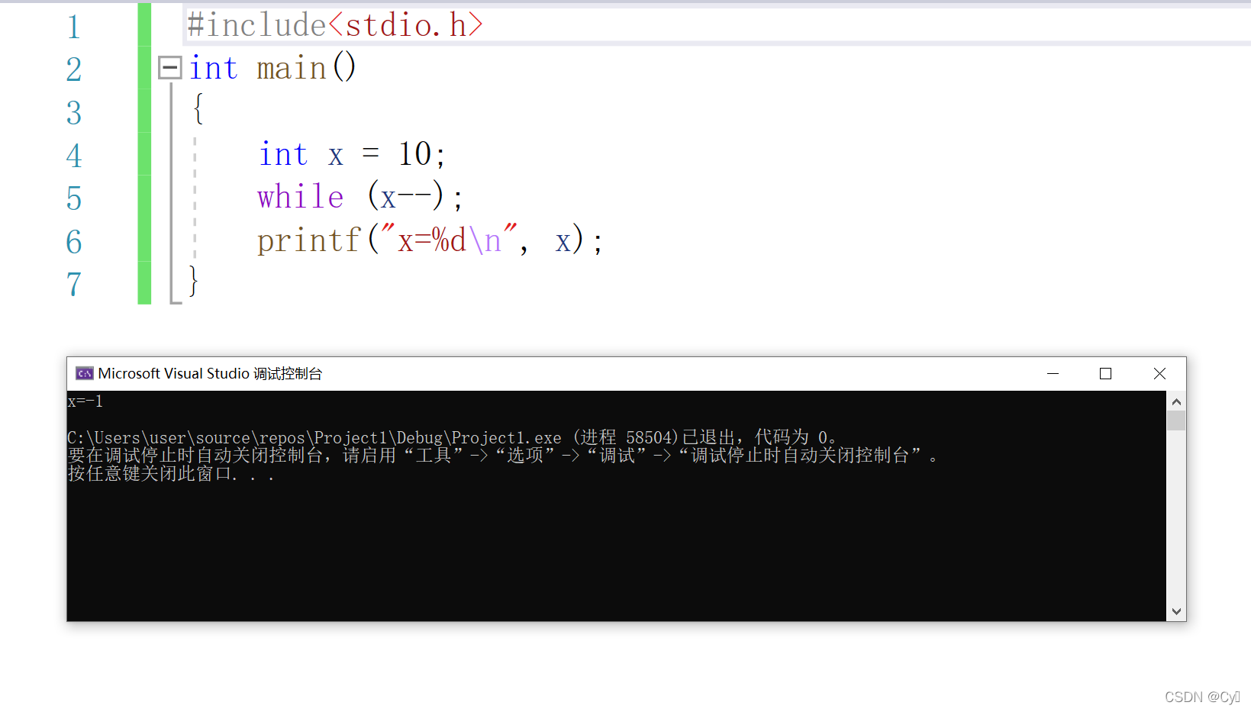Maximize the Visual Studio debug console
1251x712 pixels.
pyautogui.click(x=1105, y=373)
